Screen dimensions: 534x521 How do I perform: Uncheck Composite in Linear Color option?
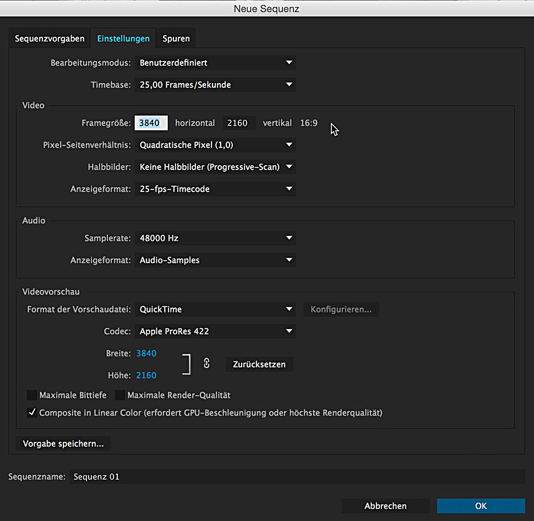coord(32,412)
